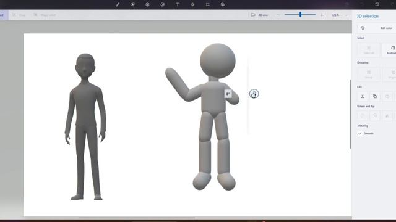Click the 125% zoom percentage field
The image size is (396, 222).
[x=335, y=15]
